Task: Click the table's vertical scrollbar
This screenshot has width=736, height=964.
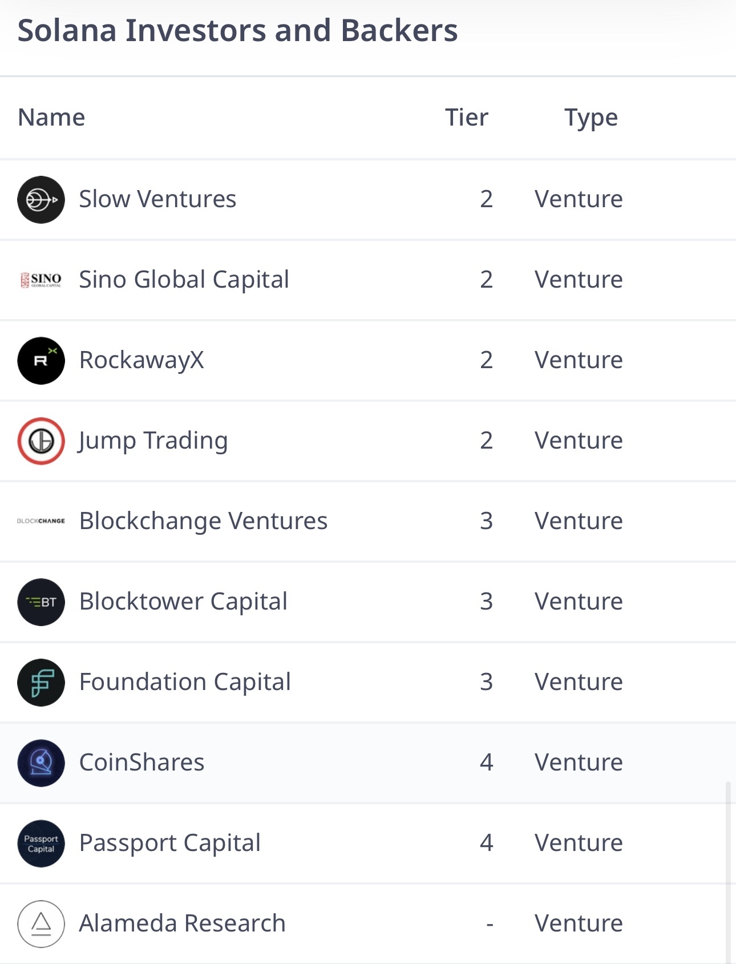Action: [x=728, y=872]
